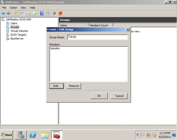The height and width of the screenshot is (140, 177).
Task: Click the green Start play icon
Action: click(55, 13)
